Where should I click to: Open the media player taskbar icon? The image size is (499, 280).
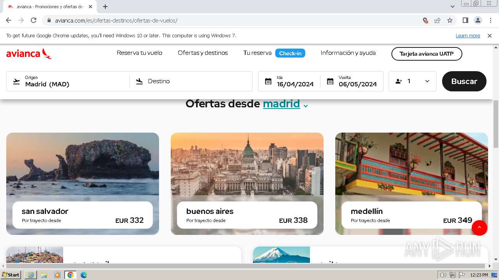coord(57,275)
